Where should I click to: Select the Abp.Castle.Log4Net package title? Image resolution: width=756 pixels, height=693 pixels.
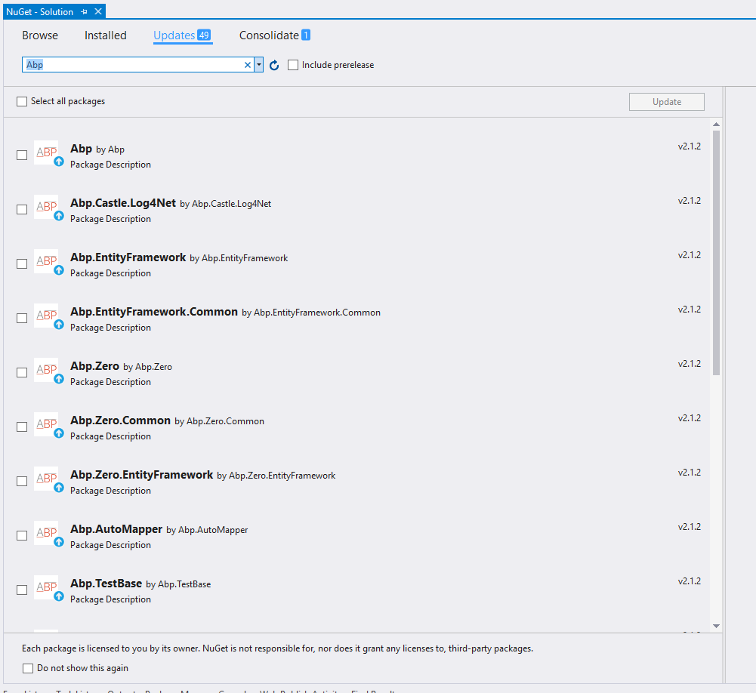coord(123,203)
